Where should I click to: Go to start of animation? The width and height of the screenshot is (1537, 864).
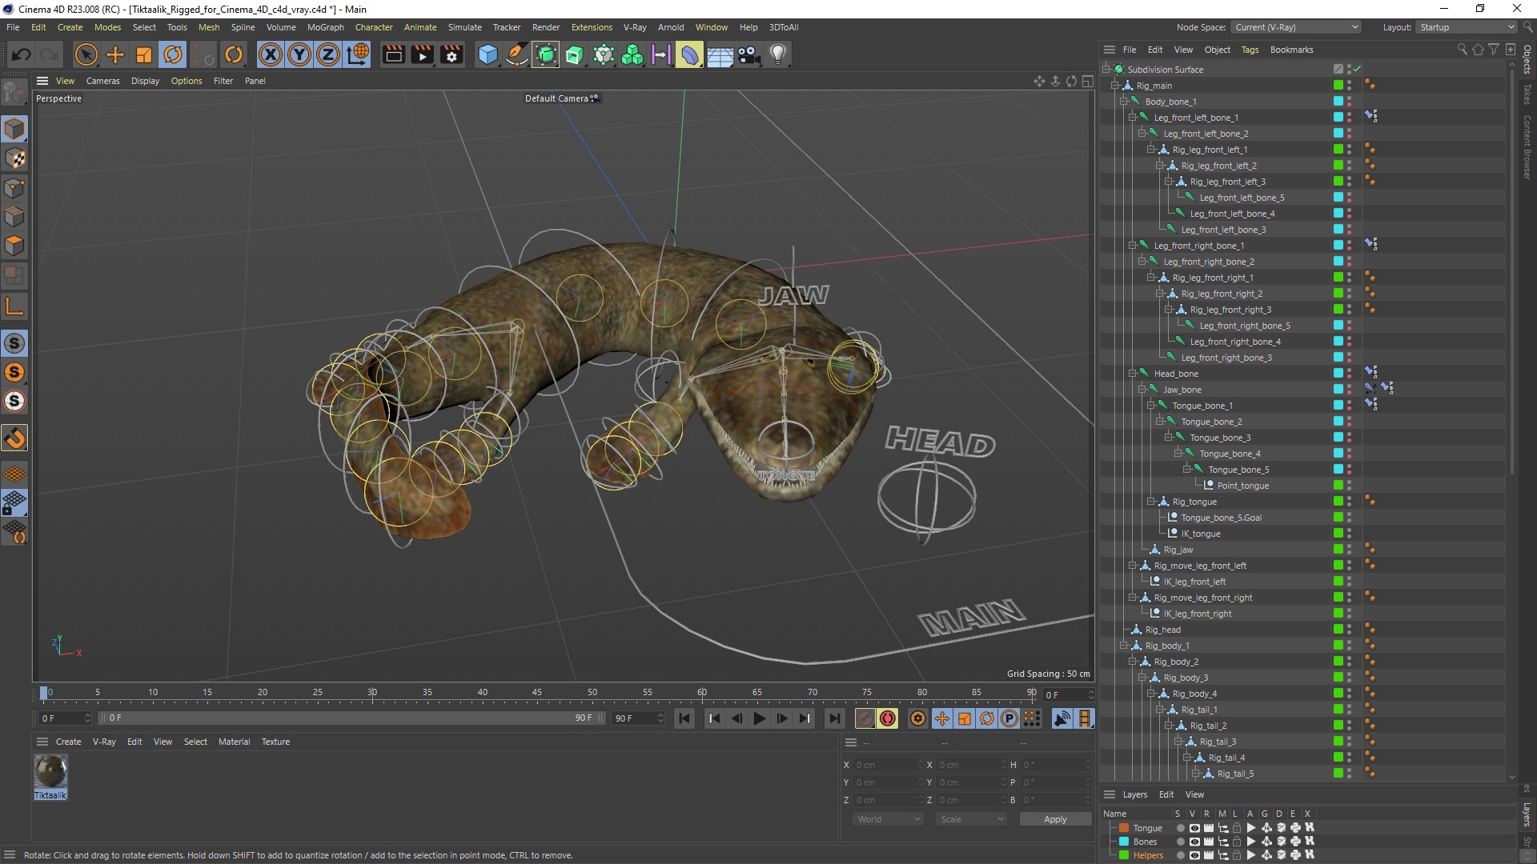(684, 718)
